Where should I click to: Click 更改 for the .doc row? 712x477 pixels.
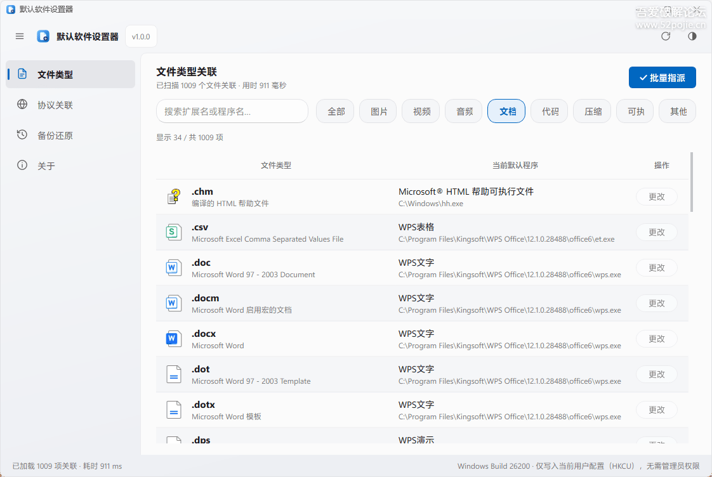pos(657,268)
